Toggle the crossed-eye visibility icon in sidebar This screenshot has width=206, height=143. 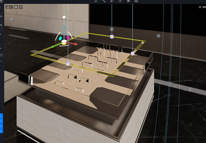click(1, 61)
